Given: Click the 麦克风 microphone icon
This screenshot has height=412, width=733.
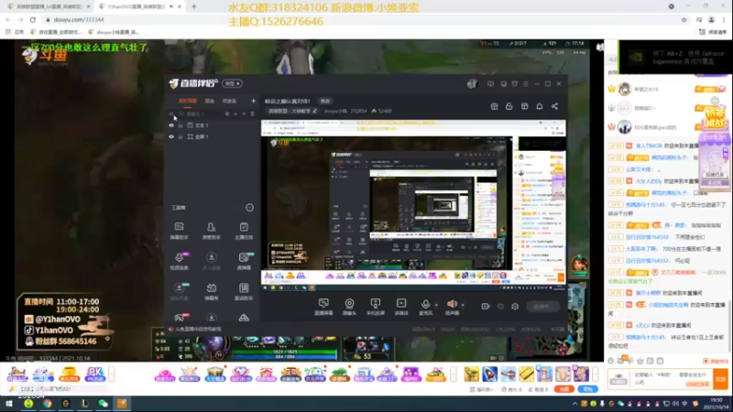Looking at the screenshot, I should pos(425,307).
